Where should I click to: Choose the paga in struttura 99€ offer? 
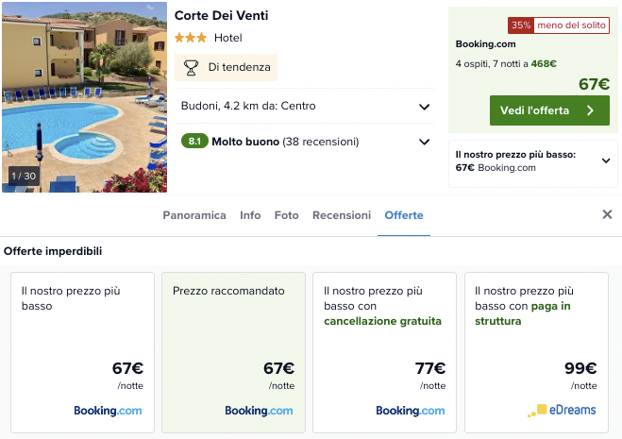535,352
